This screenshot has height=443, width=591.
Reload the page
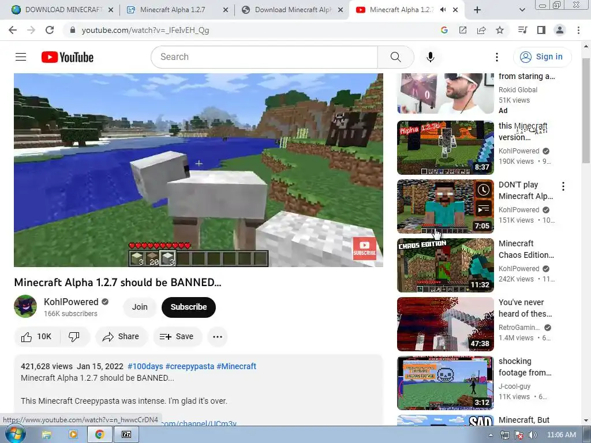(x=50, y=30)
